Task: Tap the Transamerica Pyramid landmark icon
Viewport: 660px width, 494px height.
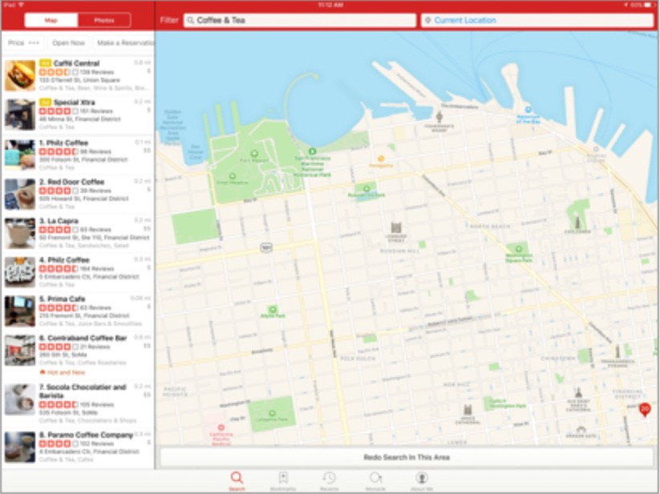Action: pyautogui.click(x=617, y=351)
